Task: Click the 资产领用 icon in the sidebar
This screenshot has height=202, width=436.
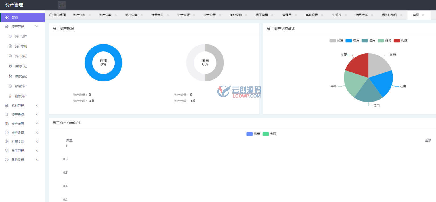Action: click(x=10, y=46)
